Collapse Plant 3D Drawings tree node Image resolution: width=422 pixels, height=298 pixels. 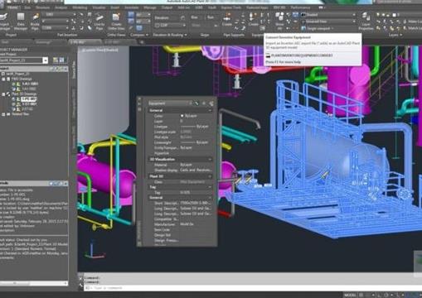3,94
